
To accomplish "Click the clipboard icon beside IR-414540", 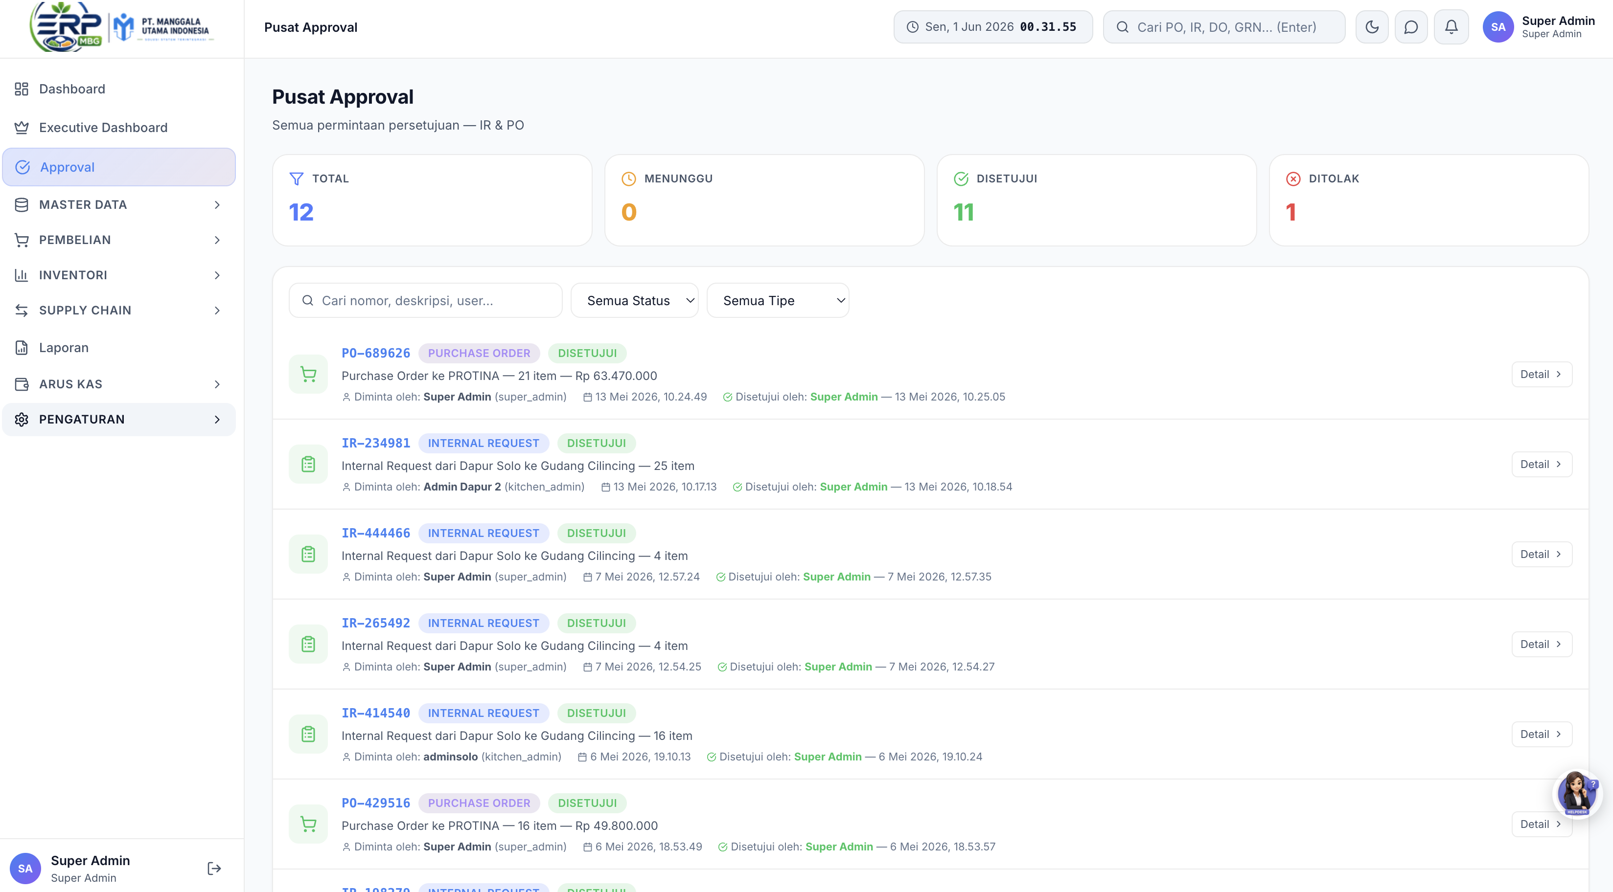I will [x=308, y=735].
